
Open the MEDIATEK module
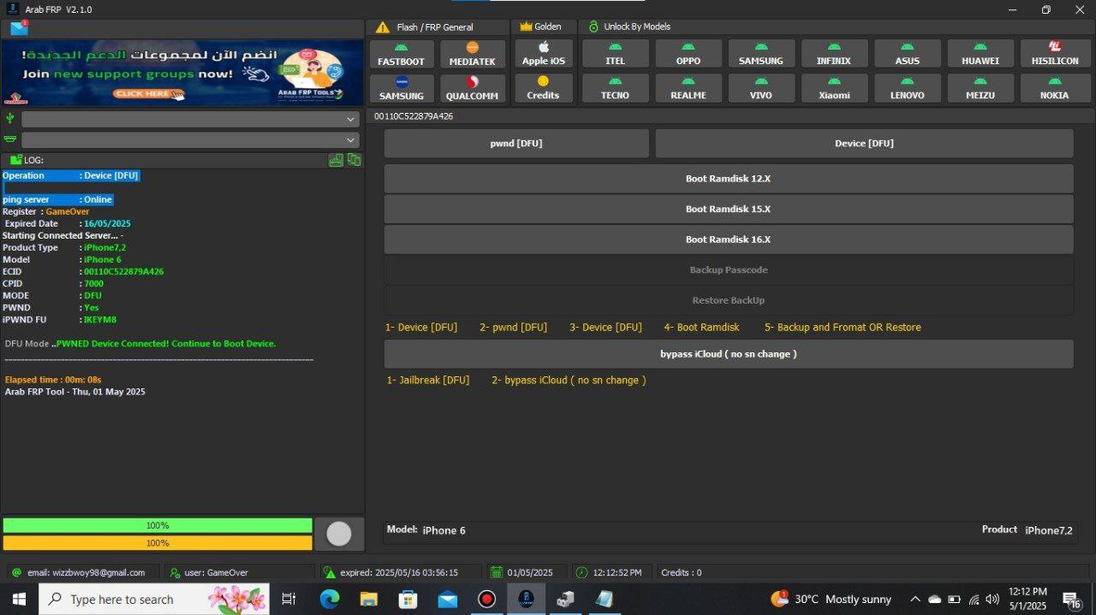473,54
